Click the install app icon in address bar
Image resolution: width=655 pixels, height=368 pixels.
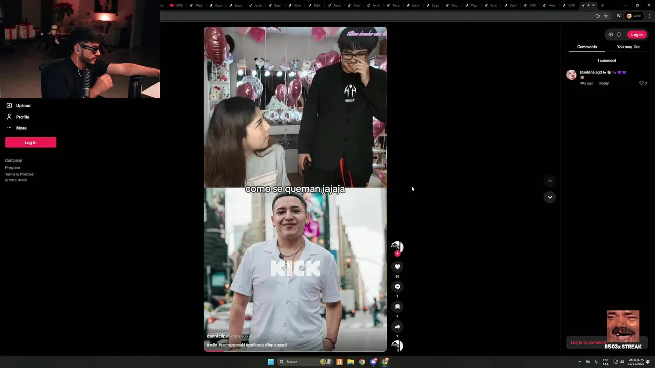pyautogui.click(x=597, y=16)
